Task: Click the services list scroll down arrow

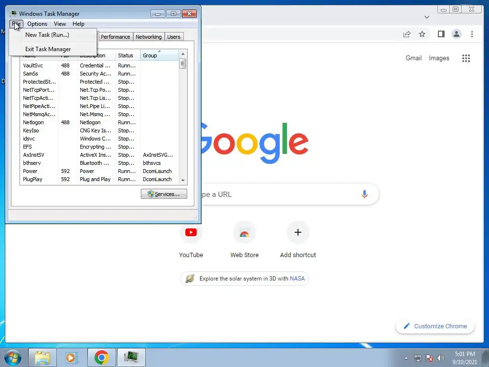Action: [183, 180]
